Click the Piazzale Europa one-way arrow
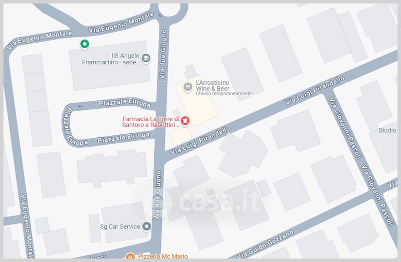401x262 pixels. click(81, 106)
